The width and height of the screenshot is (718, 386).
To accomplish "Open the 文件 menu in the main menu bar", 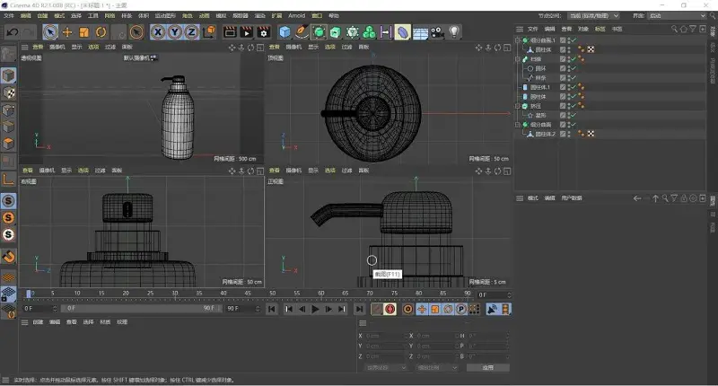I will click(x=9, y=15).
